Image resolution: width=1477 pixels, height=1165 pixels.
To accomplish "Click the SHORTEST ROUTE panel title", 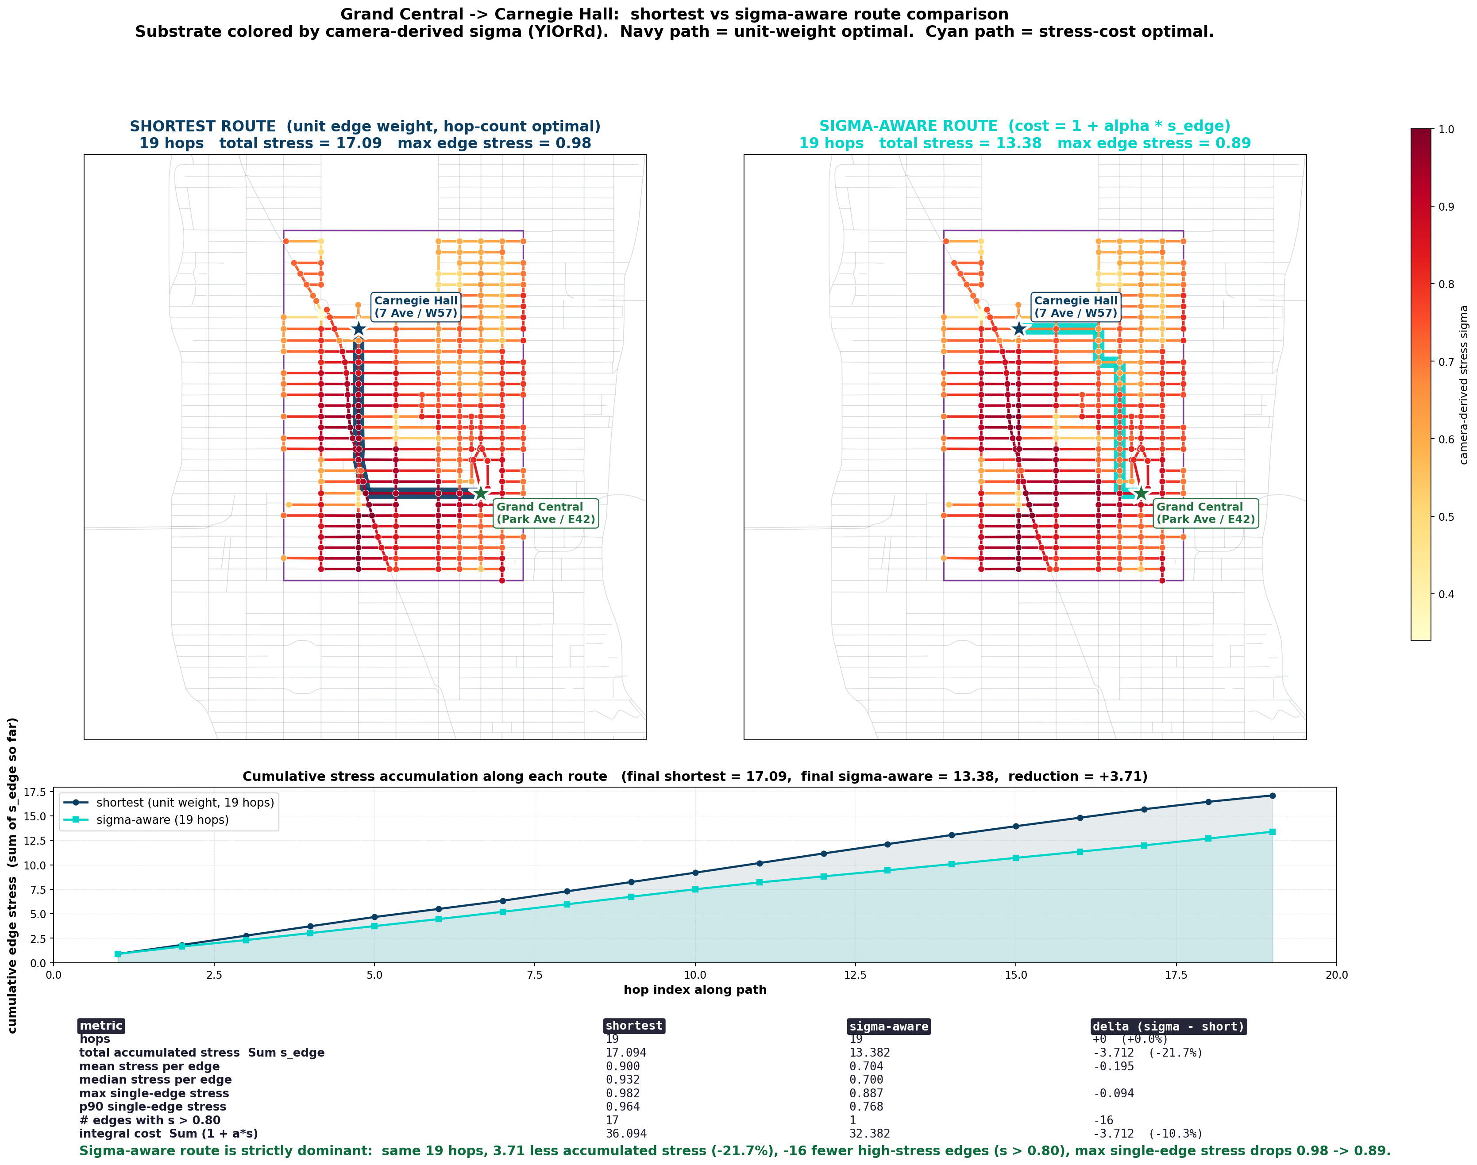I will tap(365, 135).
